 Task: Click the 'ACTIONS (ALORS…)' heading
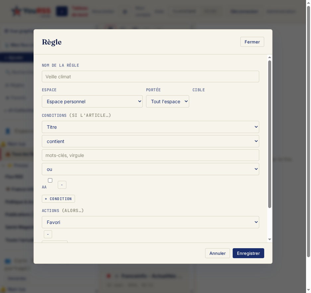(63, 210)
